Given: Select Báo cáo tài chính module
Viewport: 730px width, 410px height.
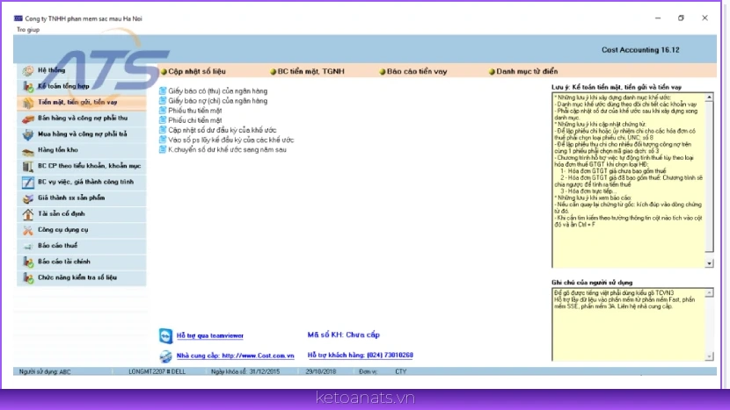Looking at the screenshot, I should point(82,262).
